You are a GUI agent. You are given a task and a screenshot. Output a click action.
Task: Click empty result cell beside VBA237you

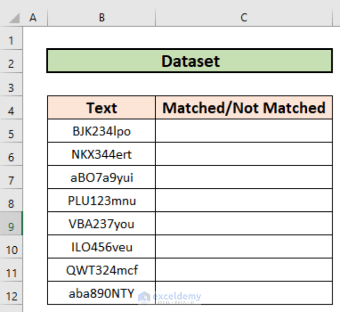click(x=244, y=224)
